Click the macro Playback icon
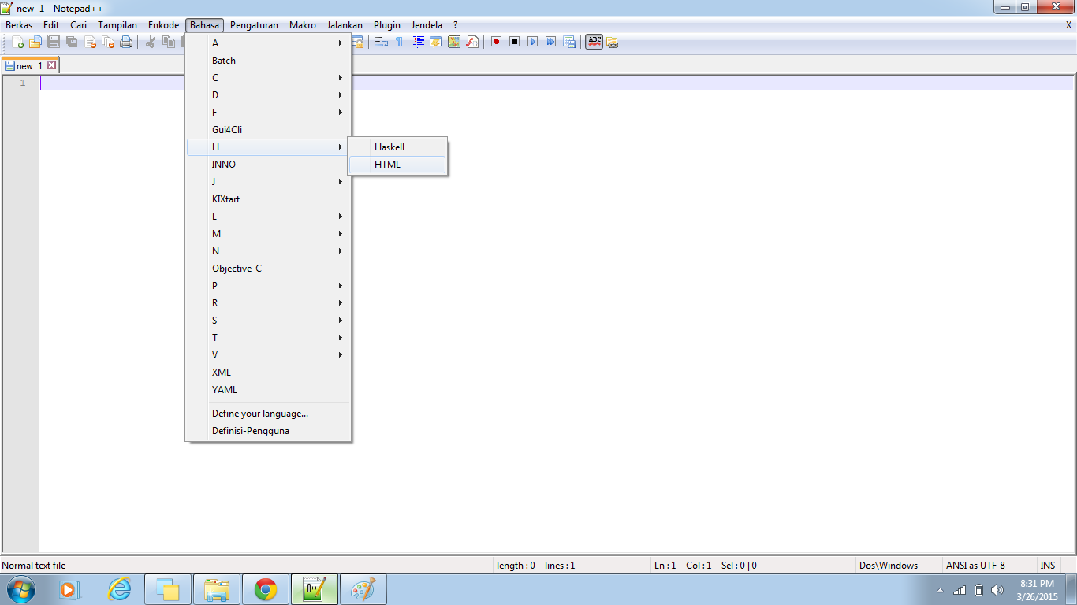Image resolution: width=1077 pixels, height=605 pixels. click(x=532, y=42)
